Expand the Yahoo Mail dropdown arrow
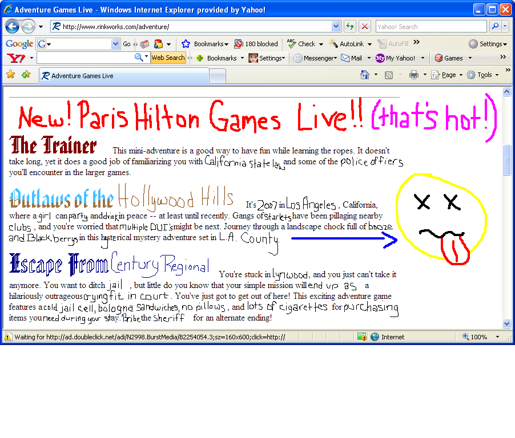The width and height of the screenshot is (515, 438). point(369,58)
